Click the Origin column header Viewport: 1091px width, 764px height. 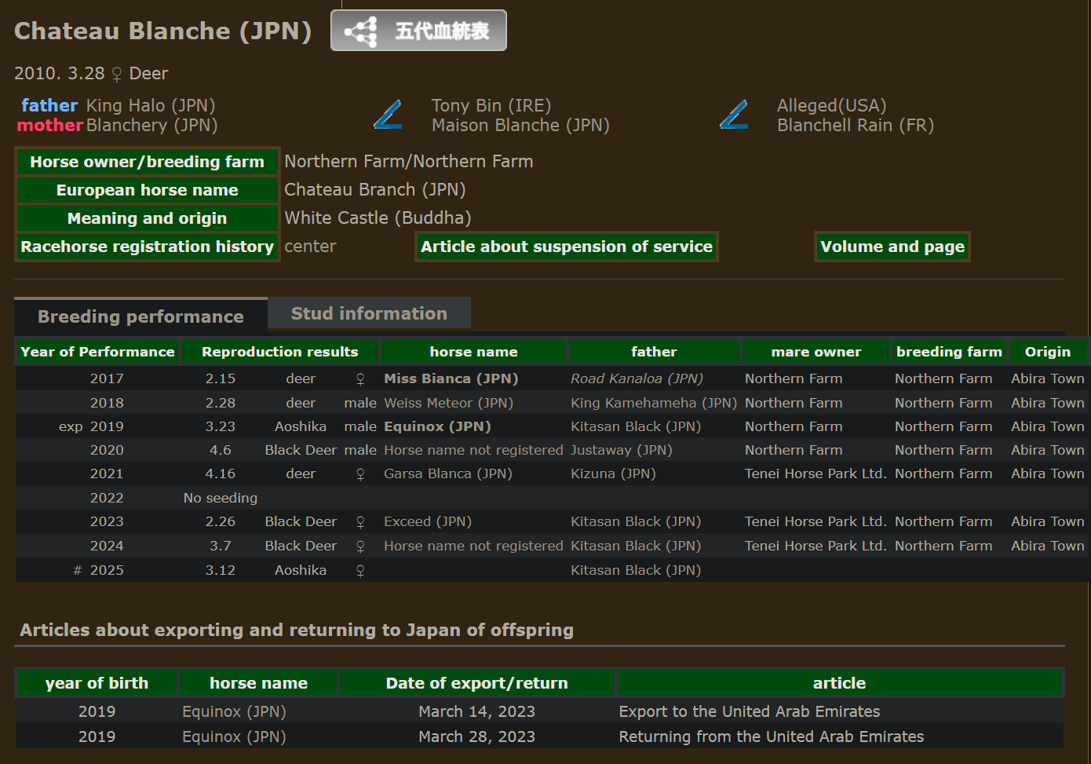click(x=1048, y=352)
